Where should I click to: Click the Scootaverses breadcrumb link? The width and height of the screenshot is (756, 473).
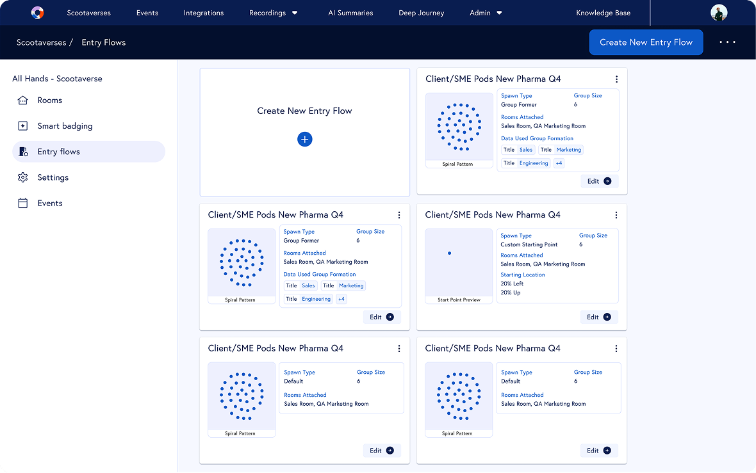coord(42,42)
